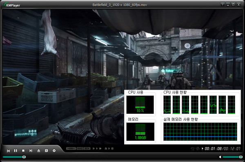Open a file with the eject icon
Viewport: 245px width, 162px height.
pos(39,151)
